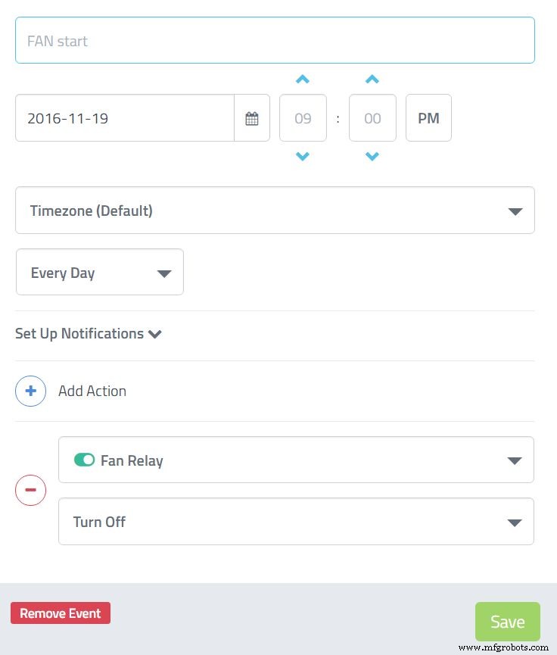The height and width of the screenshot is (655, 557).
Task: Increase the hour with up arrow
Action: 303,80
